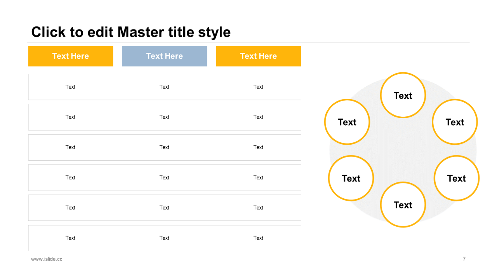Click the slide number 7 in the footer

click(464, 259)
